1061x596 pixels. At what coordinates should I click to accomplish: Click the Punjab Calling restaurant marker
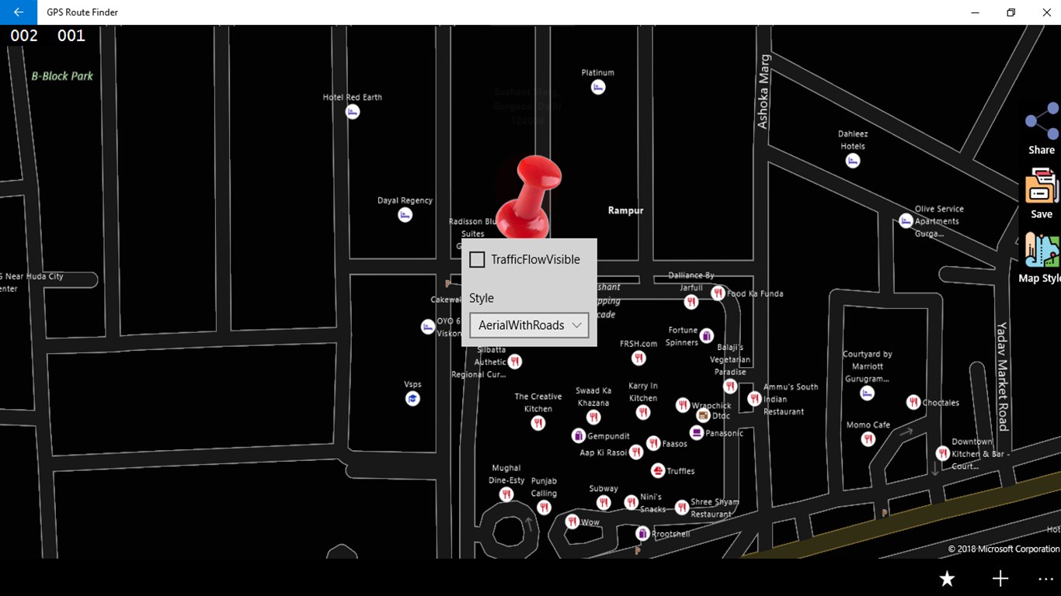point(544,508)
